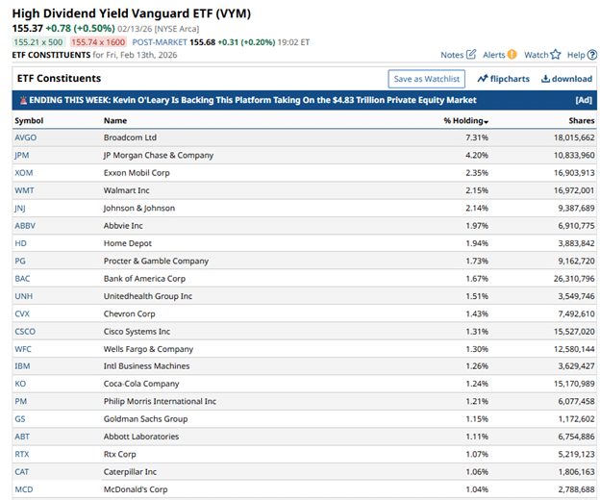Open the JNJ symbol link
This screenshot has width=600, height=500.
coord(20,208)
